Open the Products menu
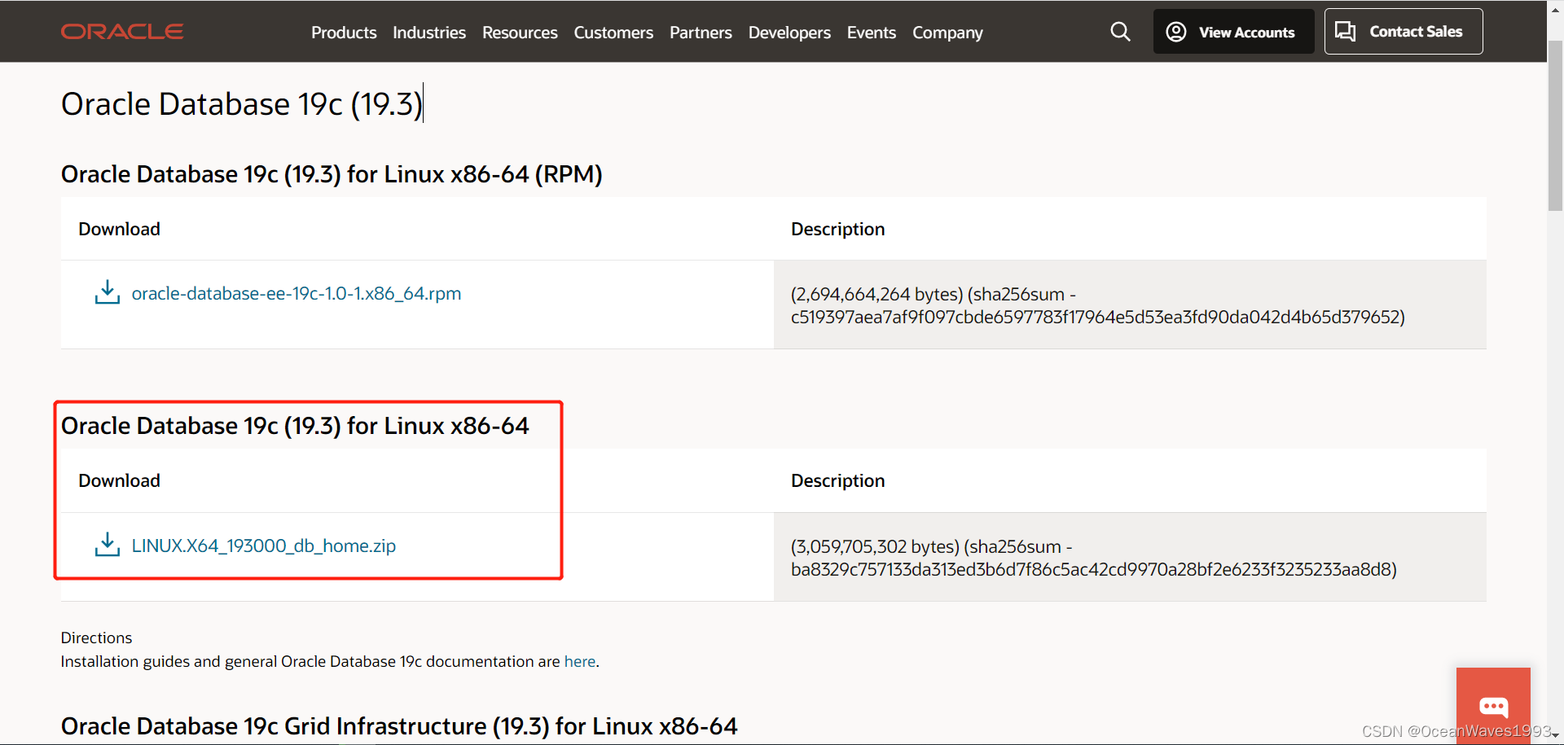Viewport: 1564px width, 745px height. pyautogui.click(x=344, y=33)
